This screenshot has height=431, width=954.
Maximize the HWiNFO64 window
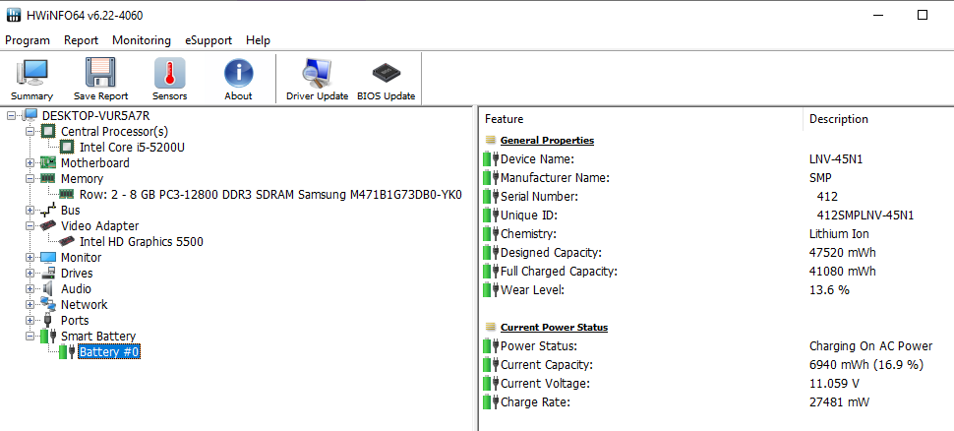tap(923, 15)
